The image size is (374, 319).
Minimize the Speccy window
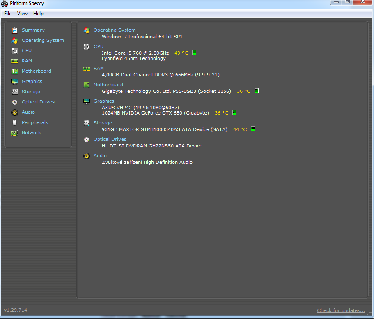(x=336, y=2)
